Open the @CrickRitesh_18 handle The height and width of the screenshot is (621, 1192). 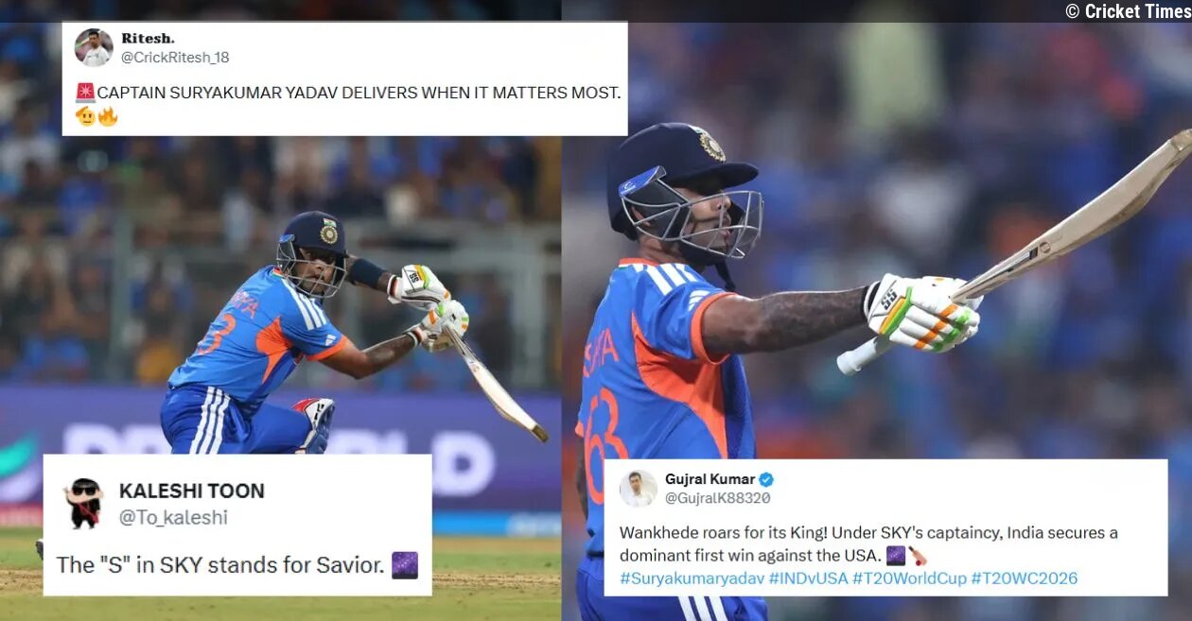pos(175,58)
